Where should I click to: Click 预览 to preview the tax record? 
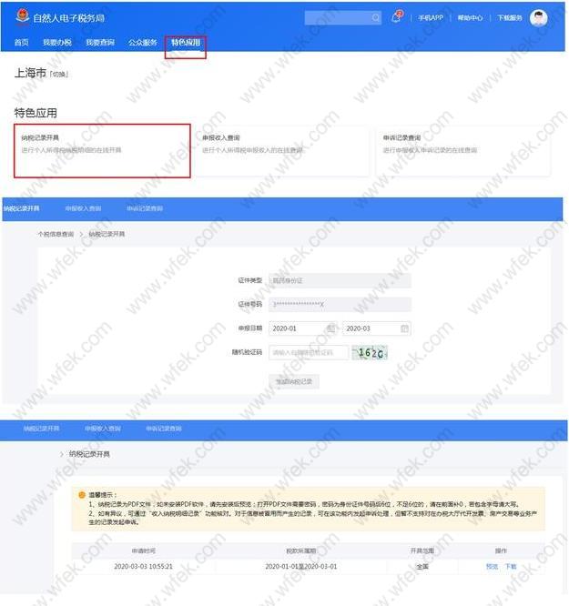(492, 566)
